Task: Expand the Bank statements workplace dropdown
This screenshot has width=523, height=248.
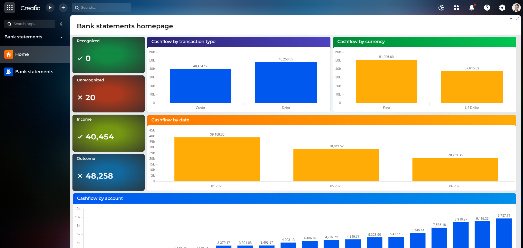Action: point(62,37)
